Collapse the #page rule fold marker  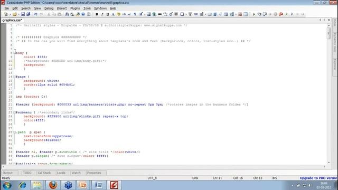point(15,77)
